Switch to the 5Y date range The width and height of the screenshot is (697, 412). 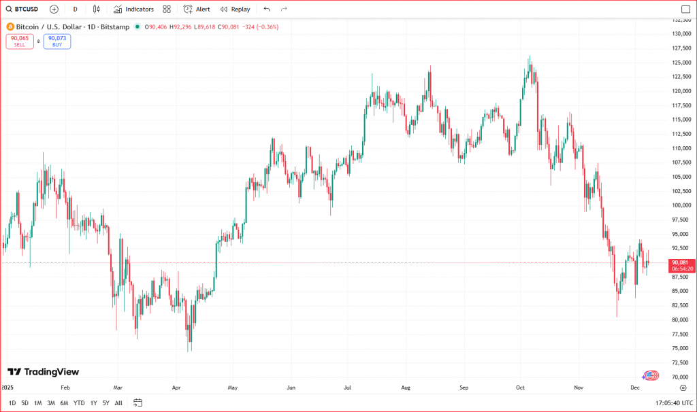[x=106, y=402]
